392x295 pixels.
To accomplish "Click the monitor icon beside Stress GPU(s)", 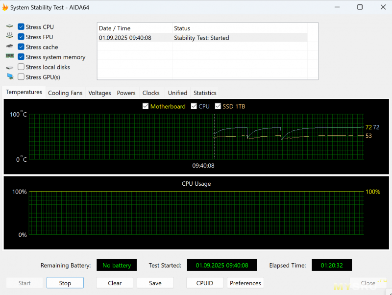I will tap(10, 76).
